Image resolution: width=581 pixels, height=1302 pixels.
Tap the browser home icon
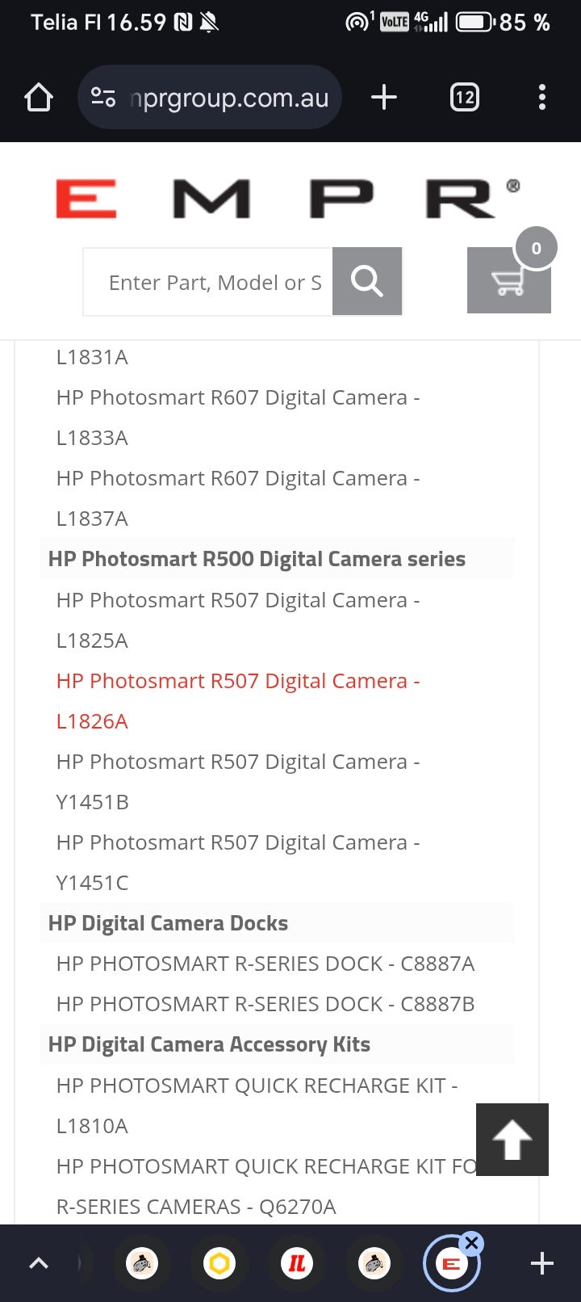(38, 98)
